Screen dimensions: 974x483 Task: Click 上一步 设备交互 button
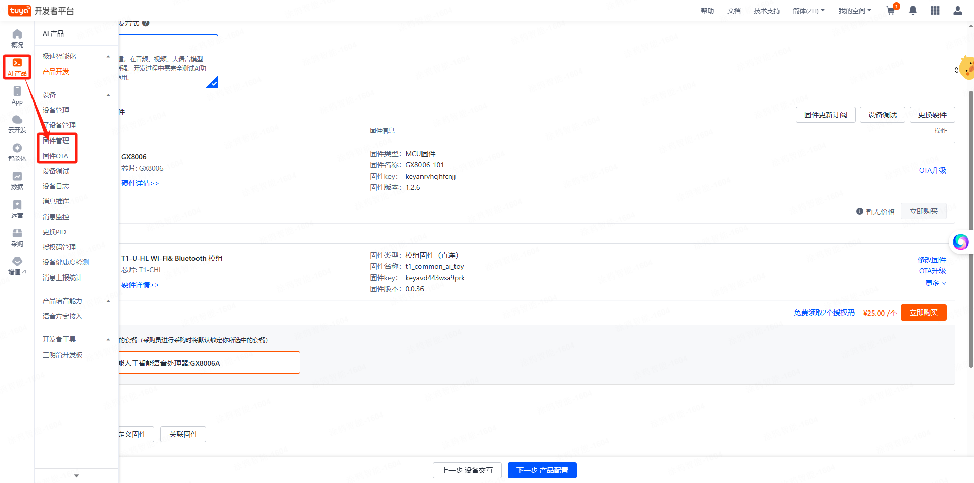[467, 470]
